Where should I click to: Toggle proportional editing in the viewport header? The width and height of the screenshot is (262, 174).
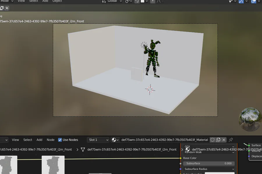tap(153, 1)
